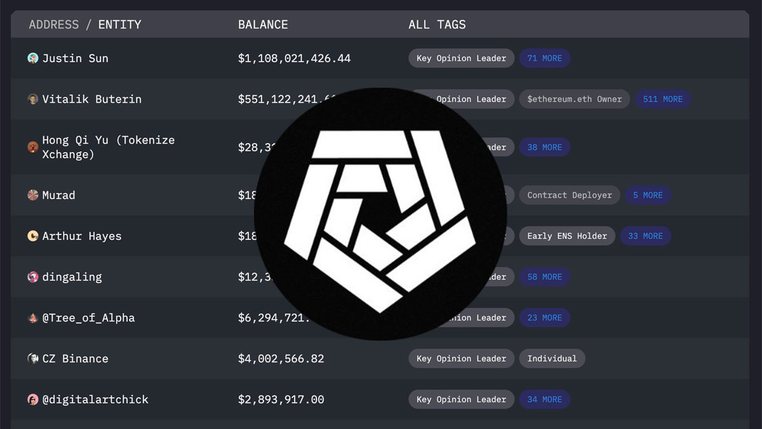
Task: Click Justin Sun's avatar icon
Action: pos(33,58)
